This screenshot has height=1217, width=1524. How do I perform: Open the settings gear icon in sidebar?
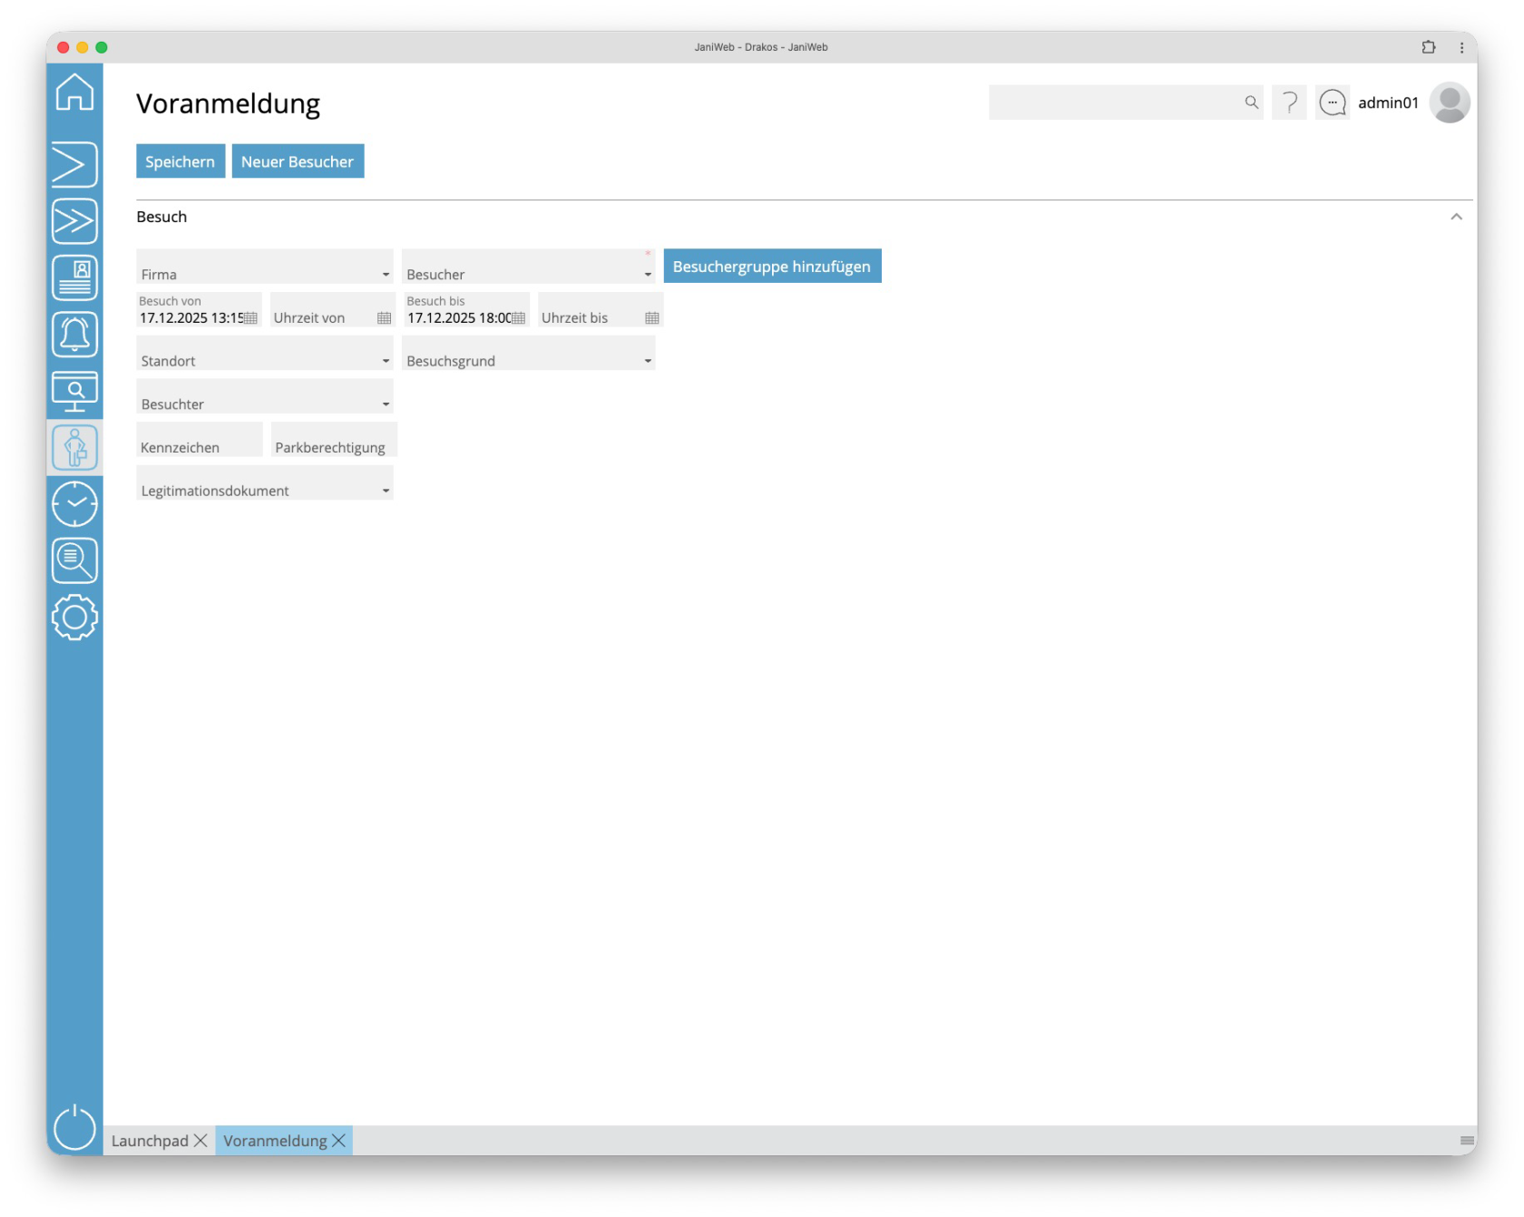[74, 618]
